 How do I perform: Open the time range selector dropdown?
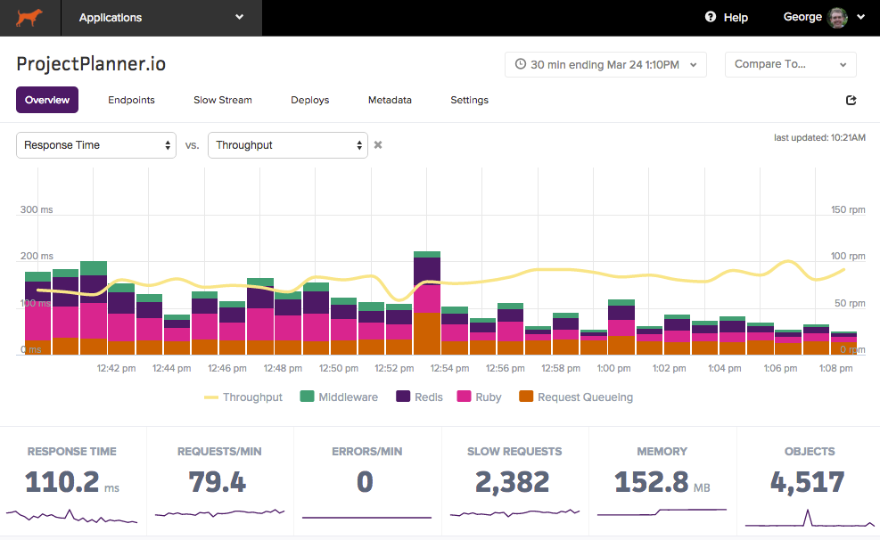coord(605,64)
